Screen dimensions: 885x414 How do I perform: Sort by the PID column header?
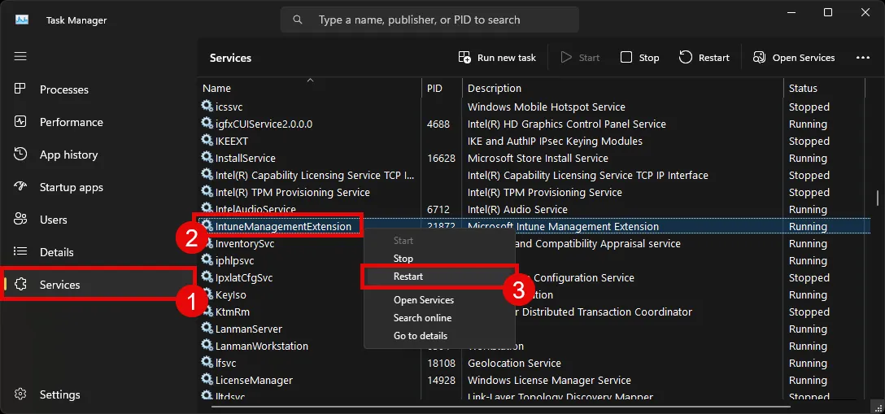442,88
